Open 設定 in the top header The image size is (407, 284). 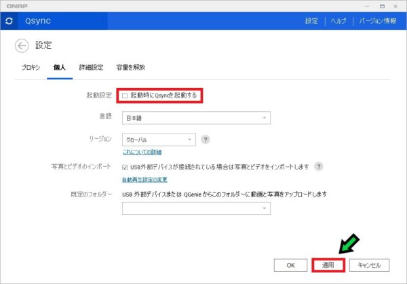(x=311, y=21)
